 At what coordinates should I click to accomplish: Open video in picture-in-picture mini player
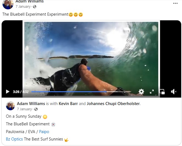(x=162, y=92)
